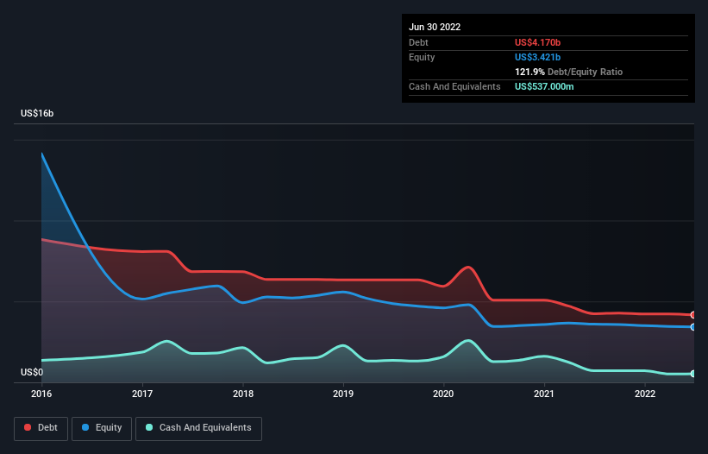Click the 2021 x-axis label

544,394
